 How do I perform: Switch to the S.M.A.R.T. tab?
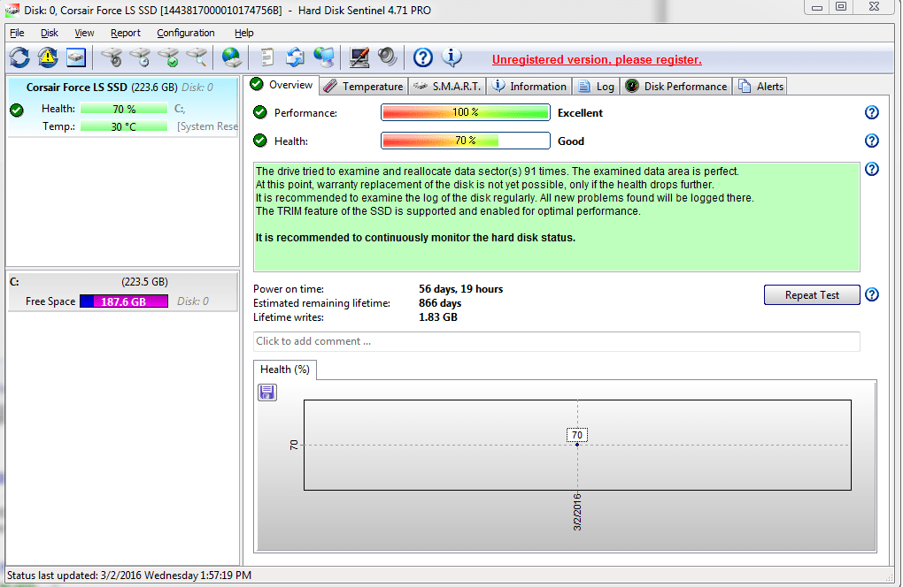(447, 87)
